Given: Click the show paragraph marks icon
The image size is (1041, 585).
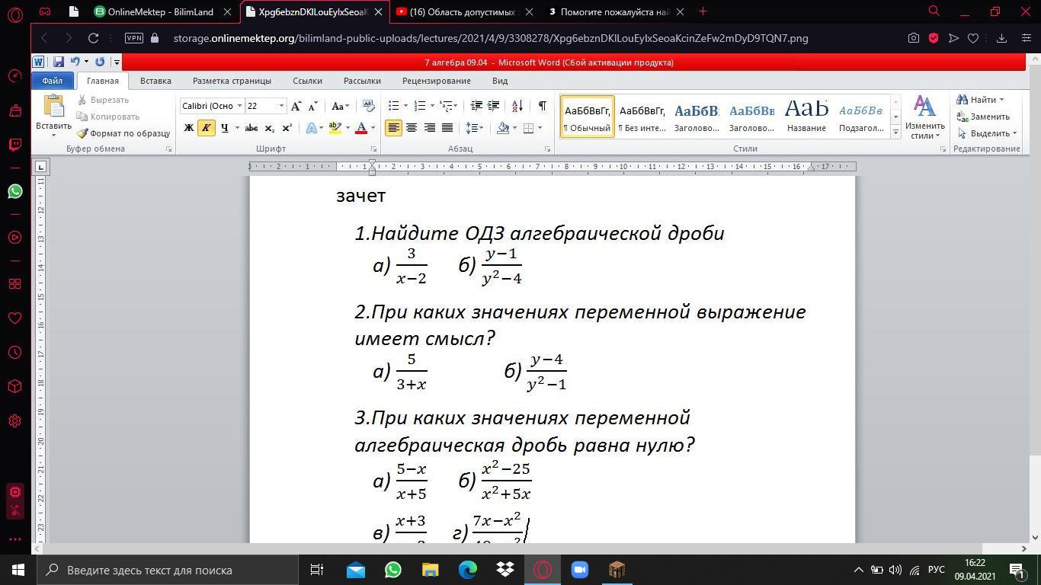Looking at the screenshot, I should tap(542, 106).
